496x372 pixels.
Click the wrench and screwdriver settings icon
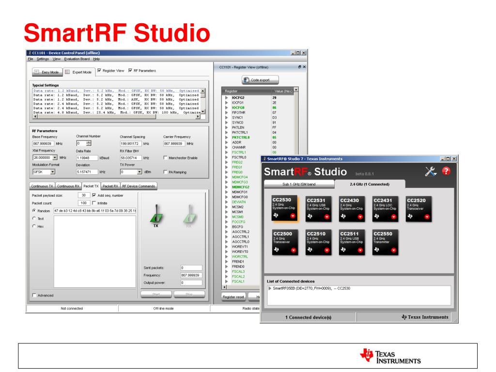430,171
